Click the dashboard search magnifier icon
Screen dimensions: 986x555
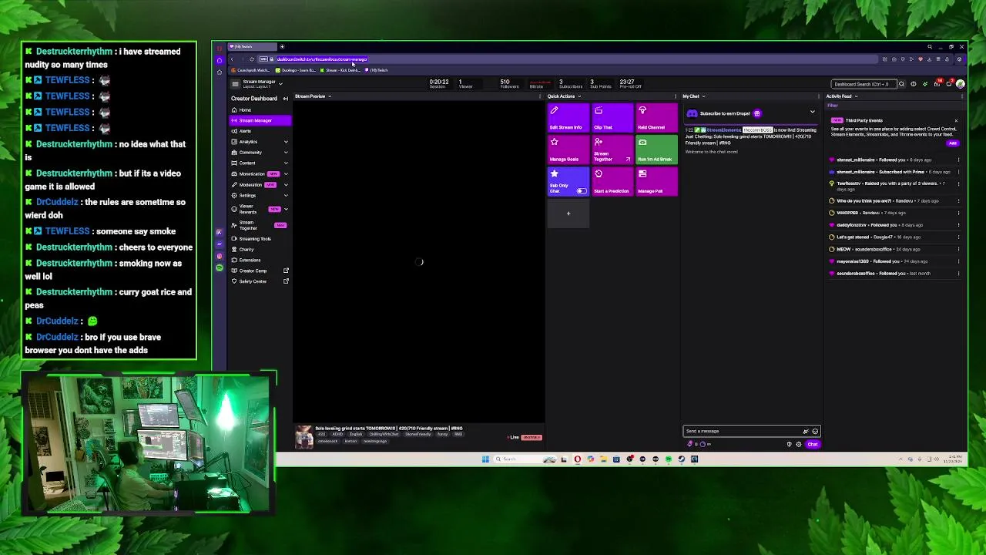coord(901,84)
